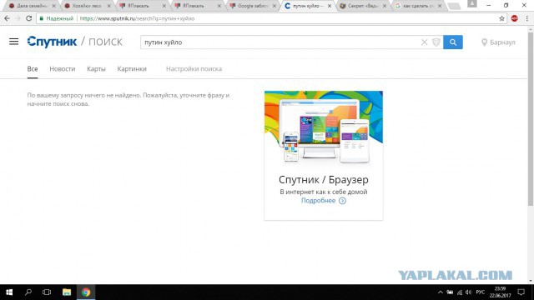Click the blue magnifier search button

(452, 42)
